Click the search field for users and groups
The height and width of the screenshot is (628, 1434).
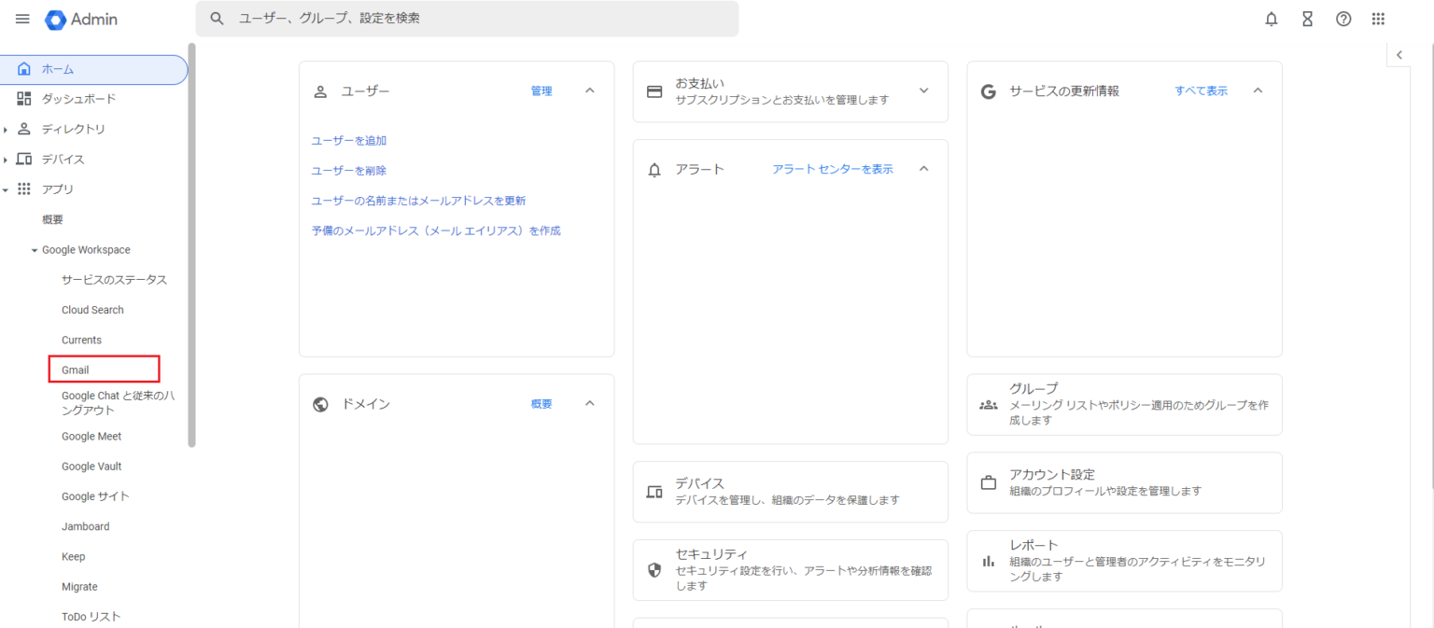467,19
